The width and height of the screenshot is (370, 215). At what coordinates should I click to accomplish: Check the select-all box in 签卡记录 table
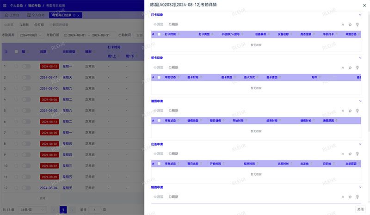[x=159, y=77]
